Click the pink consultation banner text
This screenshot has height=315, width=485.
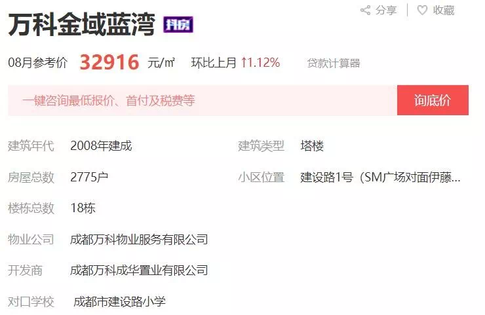tap(109, 100)
